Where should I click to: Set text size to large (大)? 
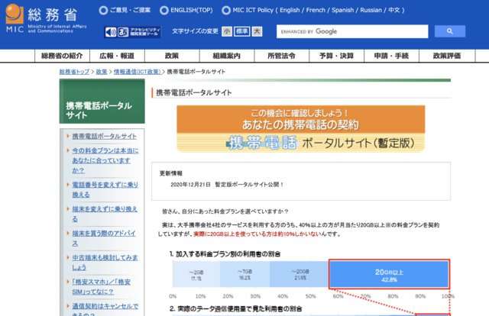tap(257, 32)
